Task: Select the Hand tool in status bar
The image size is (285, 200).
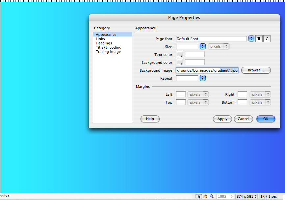Action: (x=205, y=196)
